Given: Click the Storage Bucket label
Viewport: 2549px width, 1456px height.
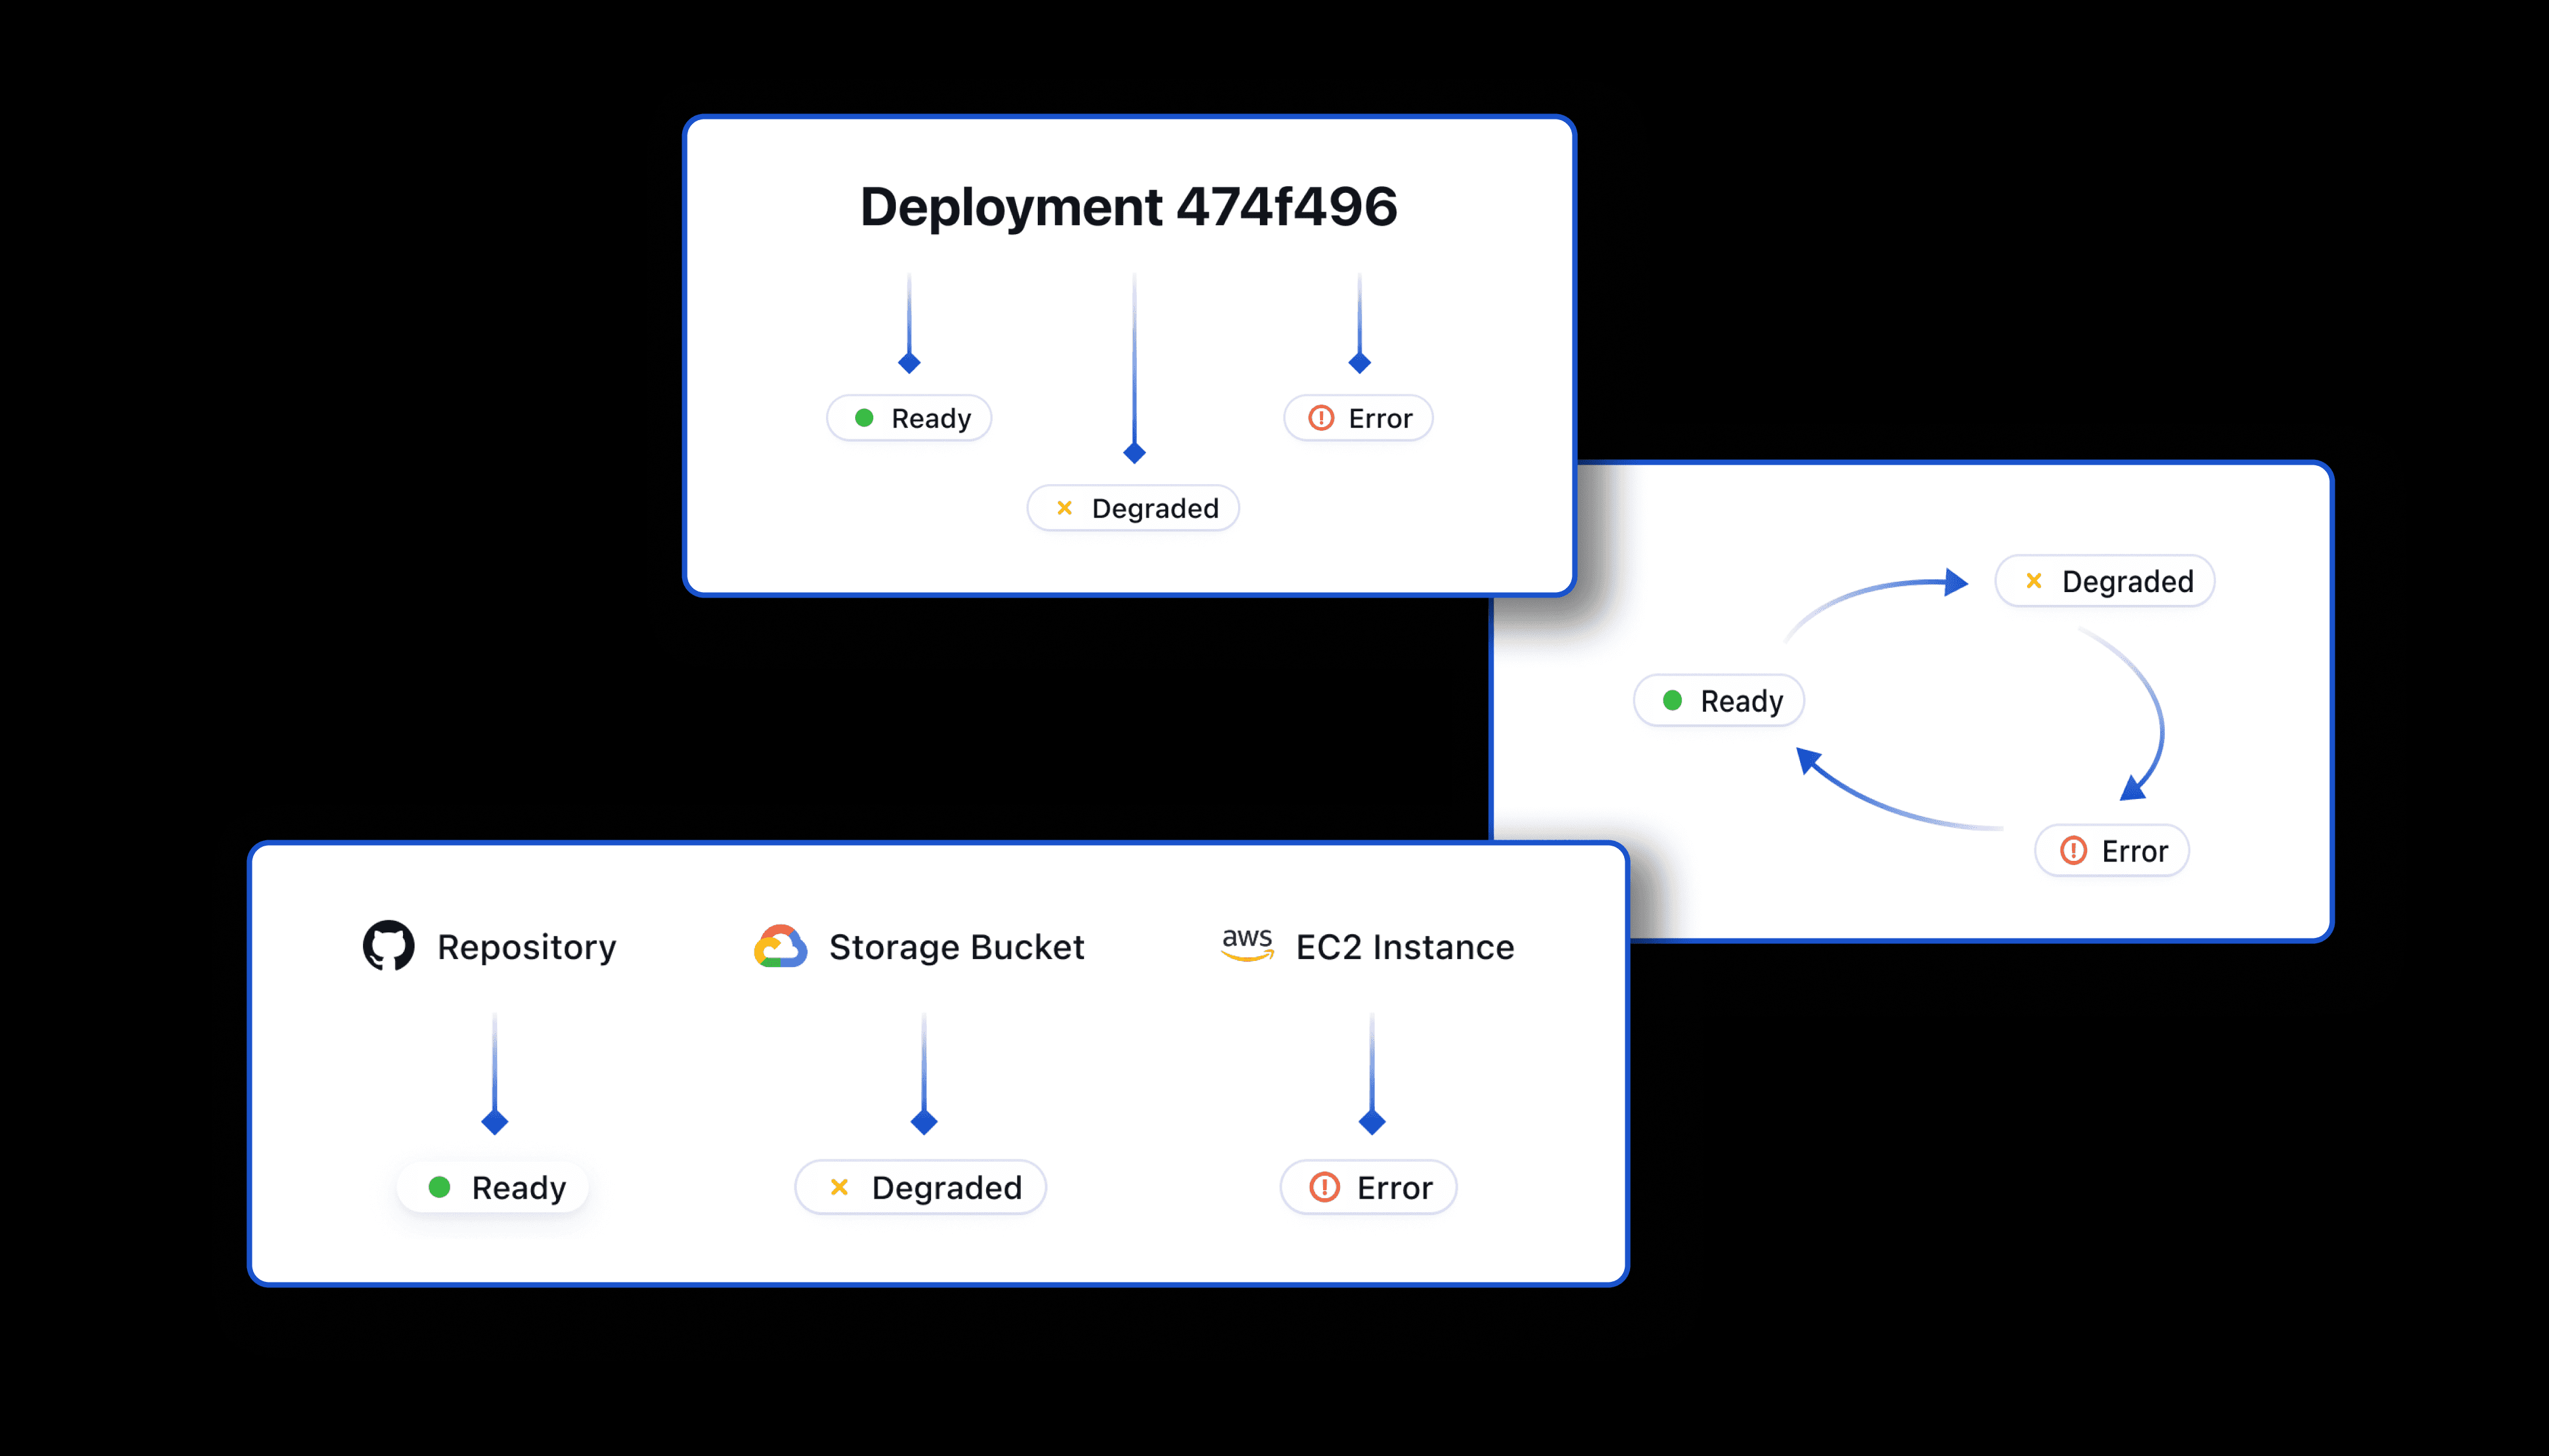Looking at the screenshot, I should coord(956,947).
